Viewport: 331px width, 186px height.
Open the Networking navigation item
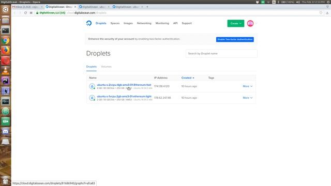(144, 23)
